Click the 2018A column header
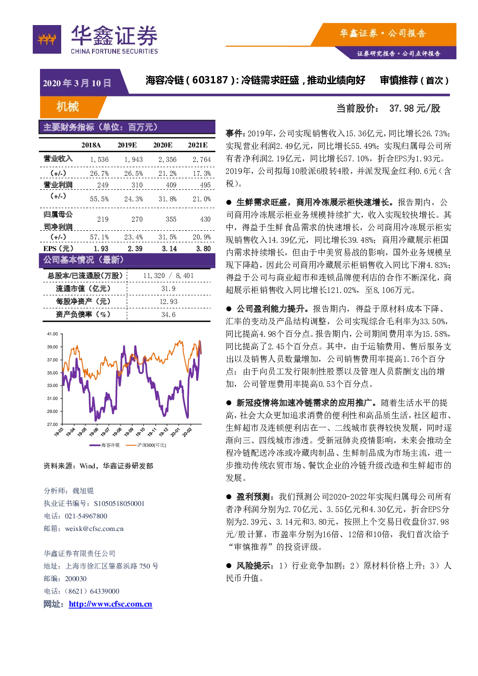Screen dimensions: 478x676 pyautogui.click(x=91, y=145)
